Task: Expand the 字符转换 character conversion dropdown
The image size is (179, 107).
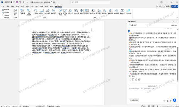Action: pyautogui.click(x=6, y=12)
